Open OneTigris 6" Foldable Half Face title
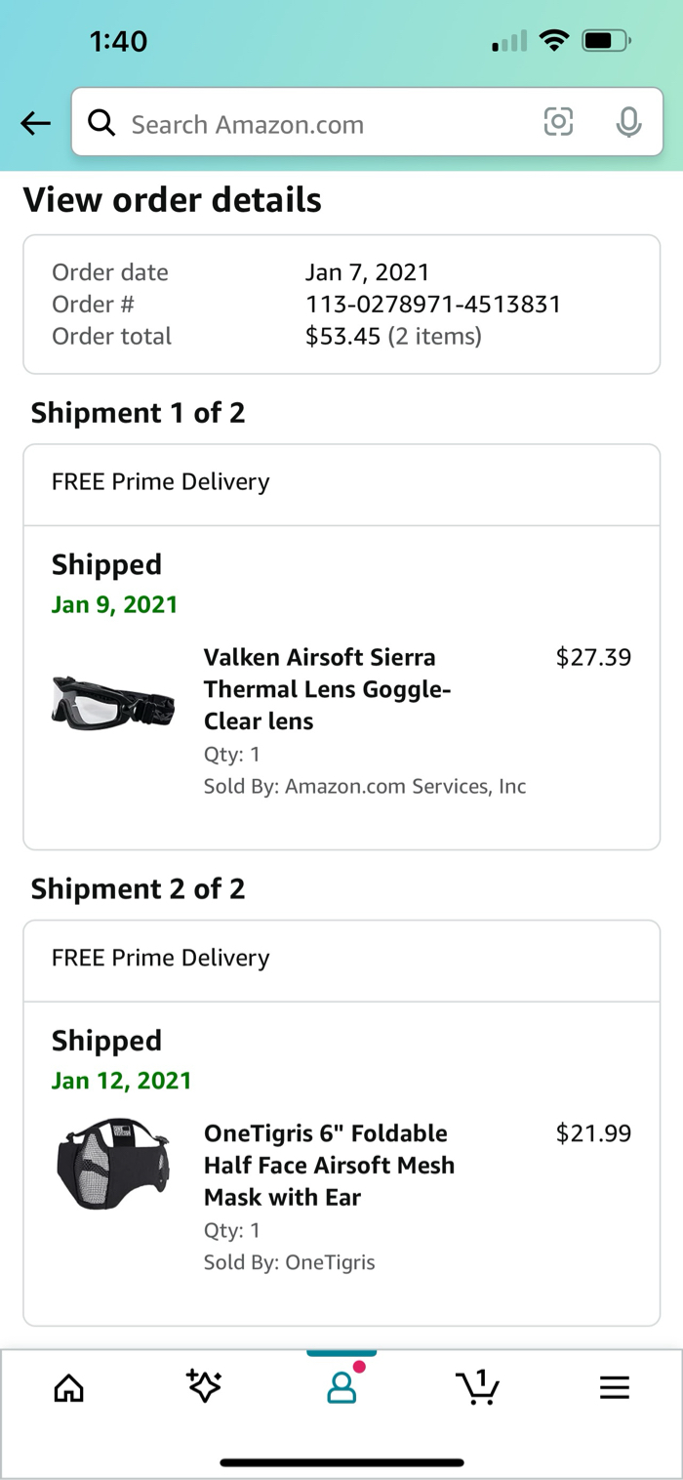 329,1165
